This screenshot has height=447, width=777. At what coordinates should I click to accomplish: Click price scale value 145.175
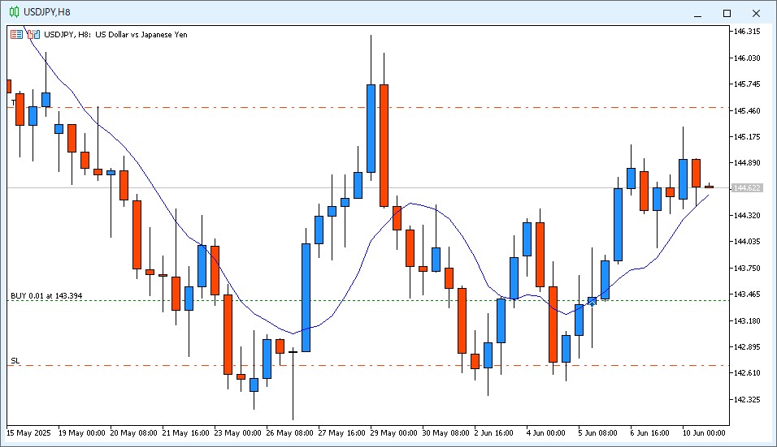tap(747, 137)
